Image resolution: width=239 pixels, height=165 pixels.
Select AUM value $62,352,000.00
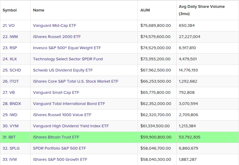[156, 104]
